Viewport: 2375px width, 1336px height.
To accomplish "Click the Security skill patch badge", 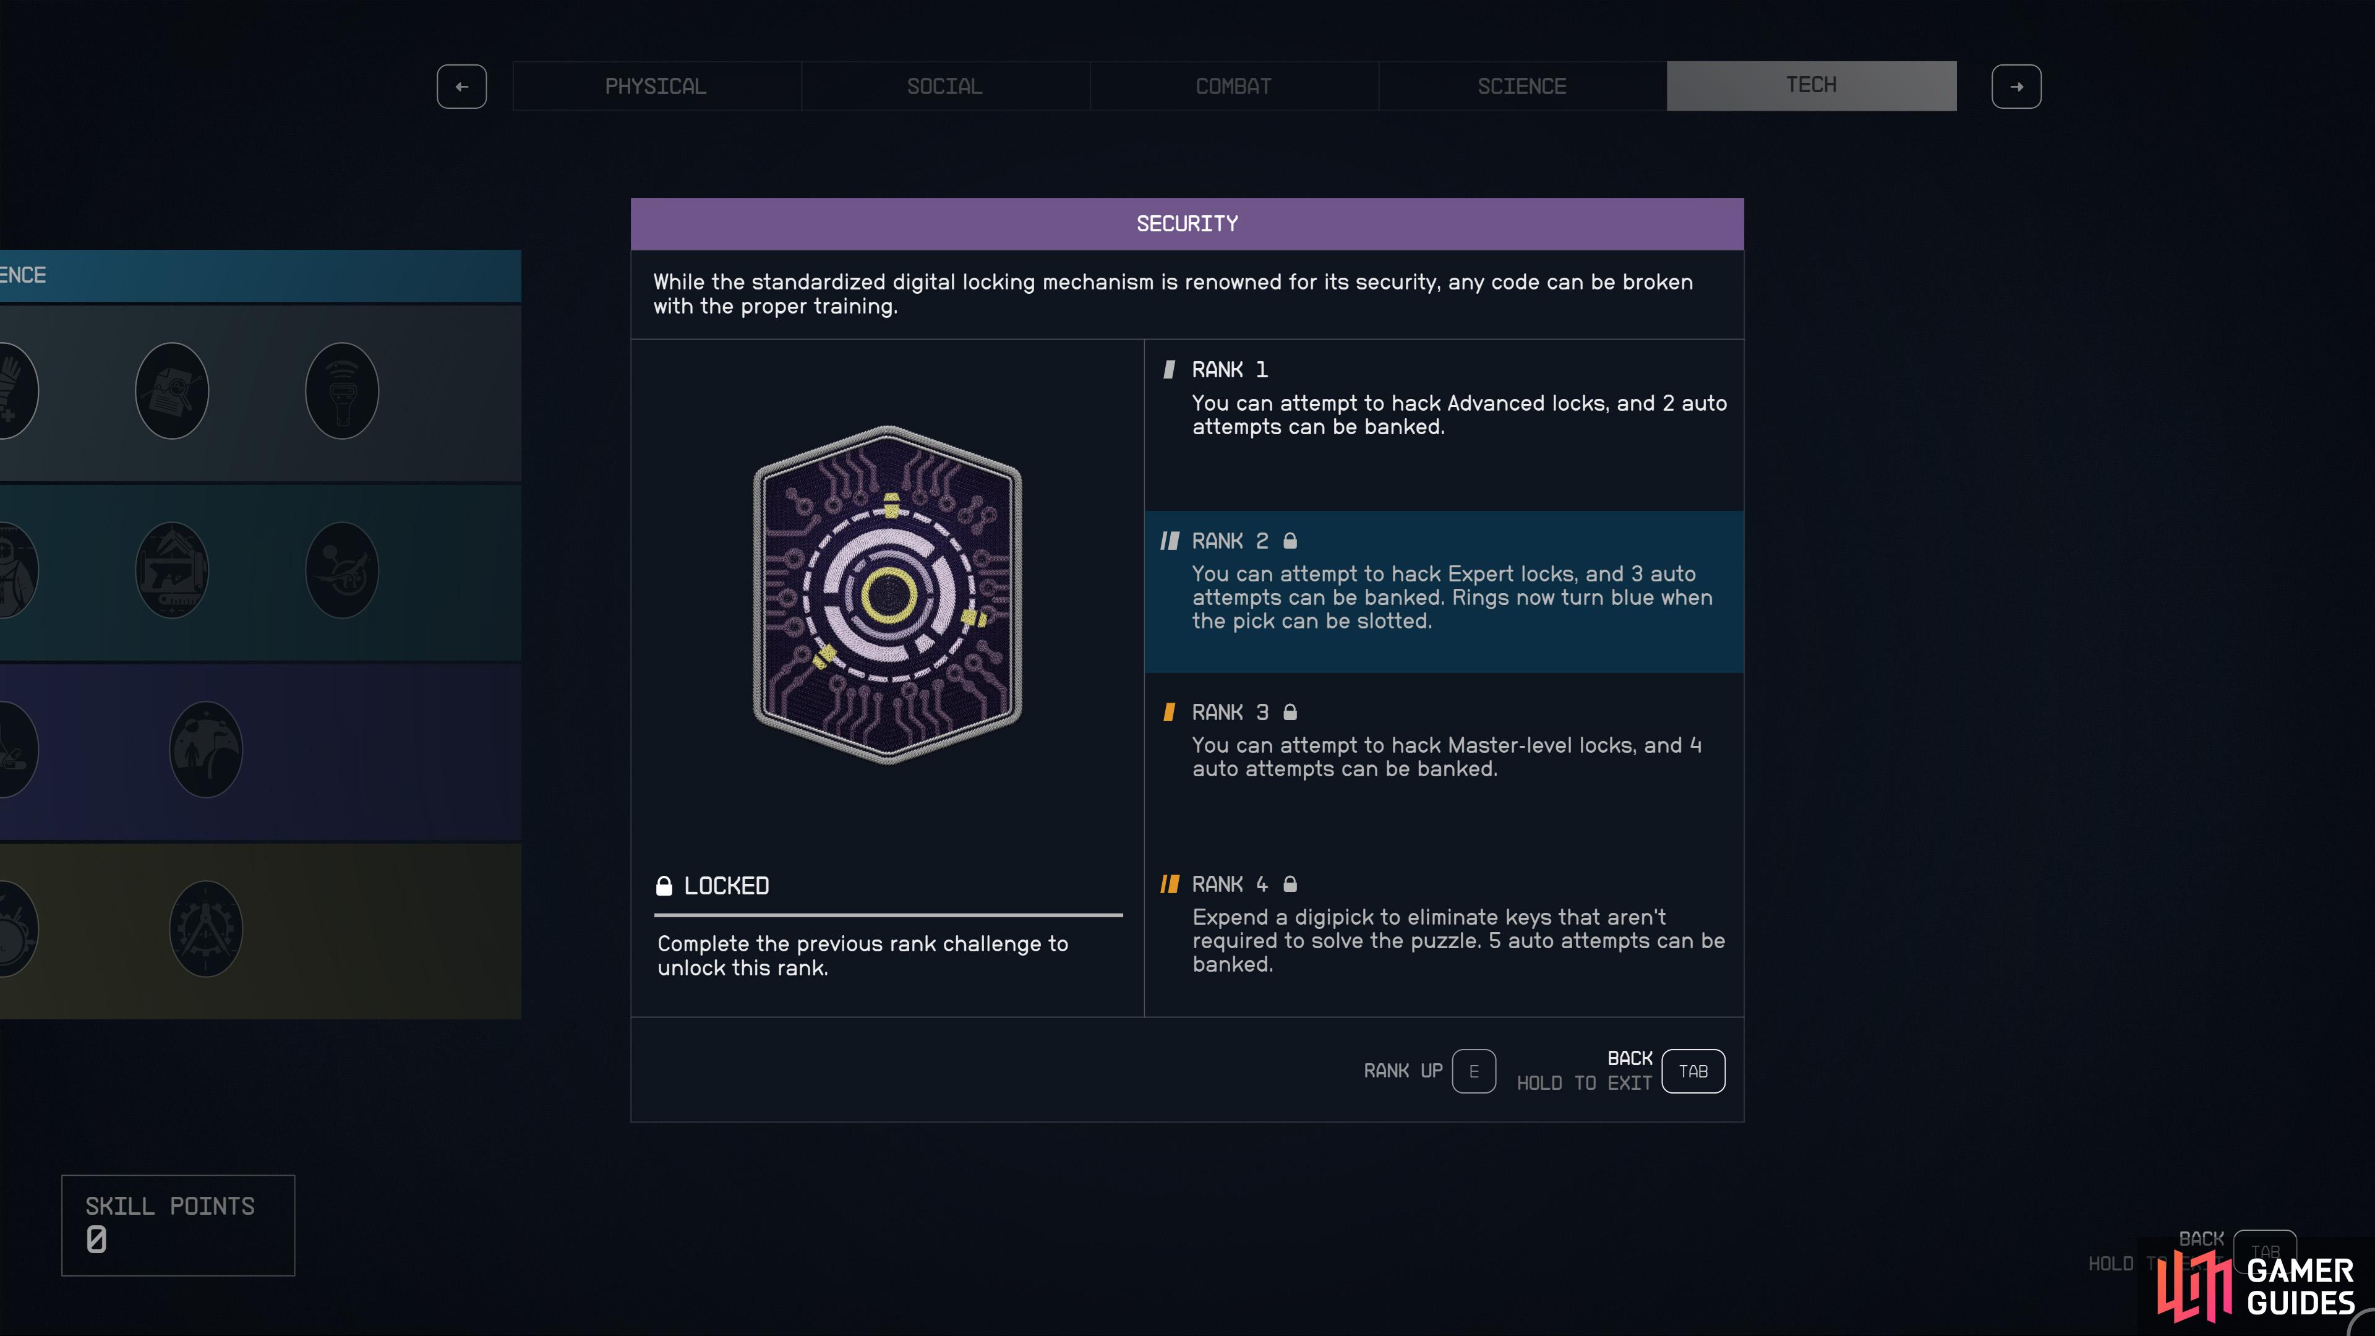I will tap(887, 594).
